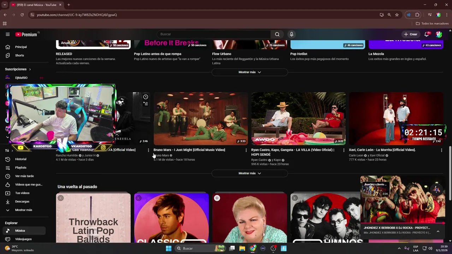Screen dimensions: 452x254
Task: Open La Mezcla playlist
Action: tap(376, 54)
